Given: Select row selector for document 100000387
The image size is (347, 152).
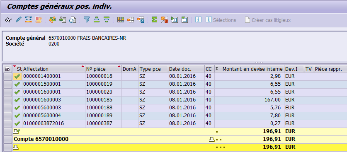Looking at the screenshot, I should 8,123.
